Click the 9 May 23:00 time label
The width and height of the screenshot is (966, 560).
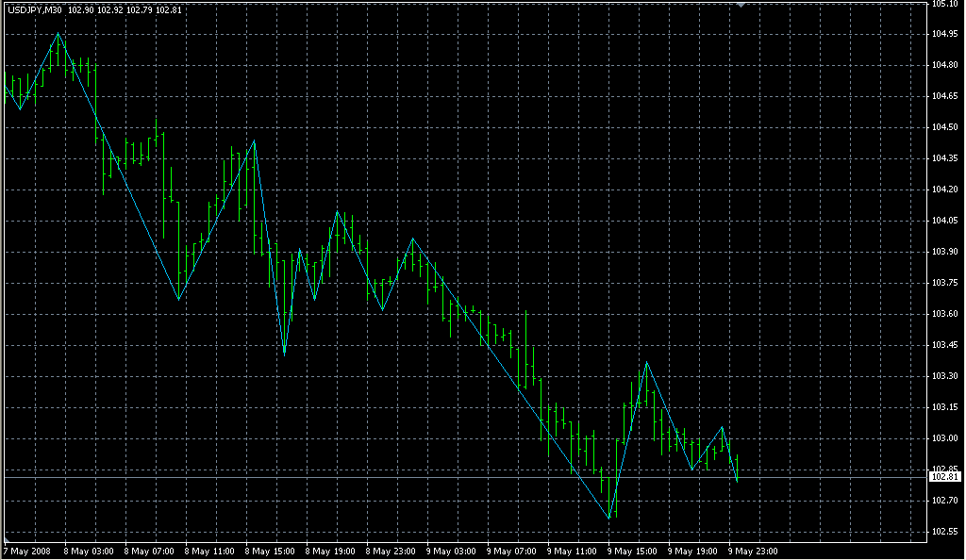754,551
